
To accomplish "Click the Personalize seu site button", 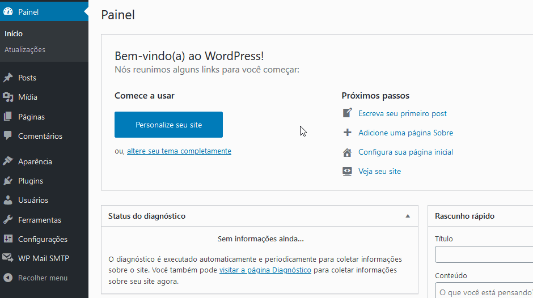I will (168, 125).
